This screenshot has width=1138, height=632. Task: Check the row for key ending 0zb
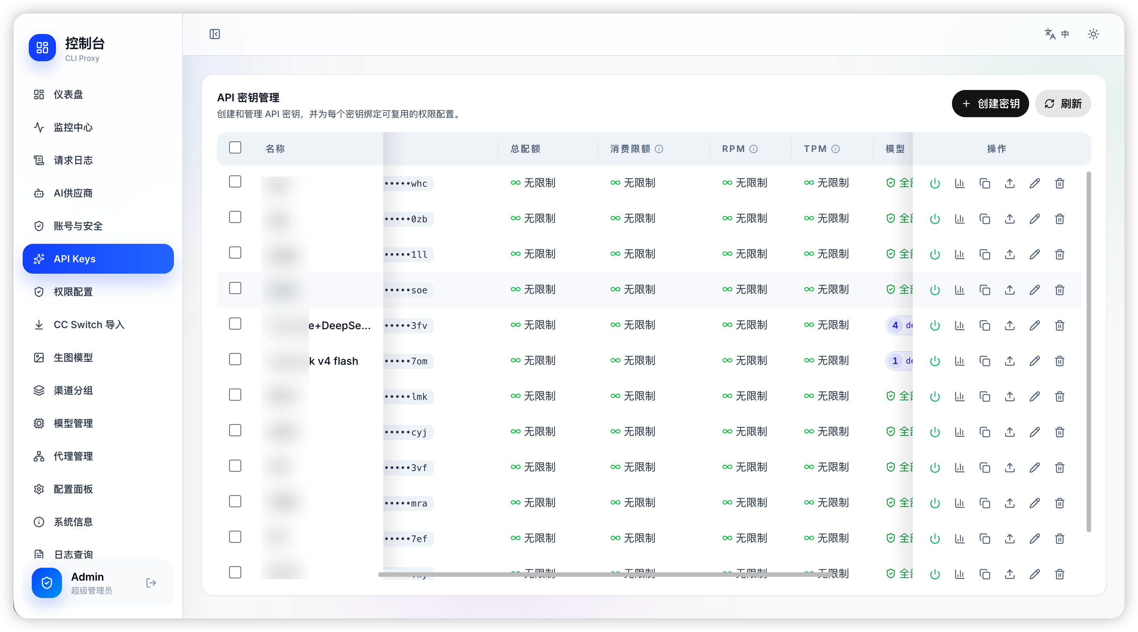tap(235, 217)
